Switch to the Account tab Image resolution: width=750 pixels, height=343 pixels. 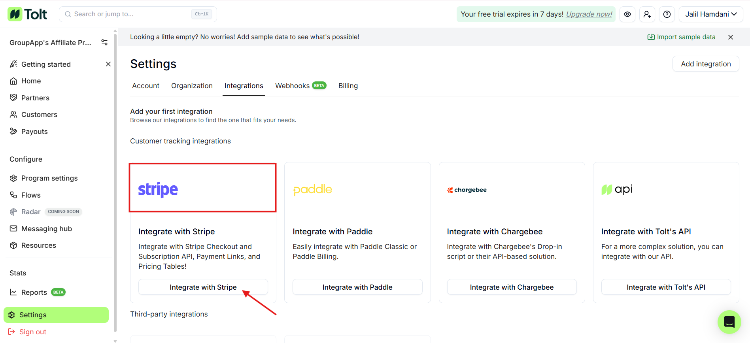tap(146, 86)
